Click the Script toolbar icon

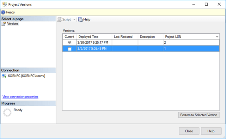pyautogui.click(x=59, y=19)
